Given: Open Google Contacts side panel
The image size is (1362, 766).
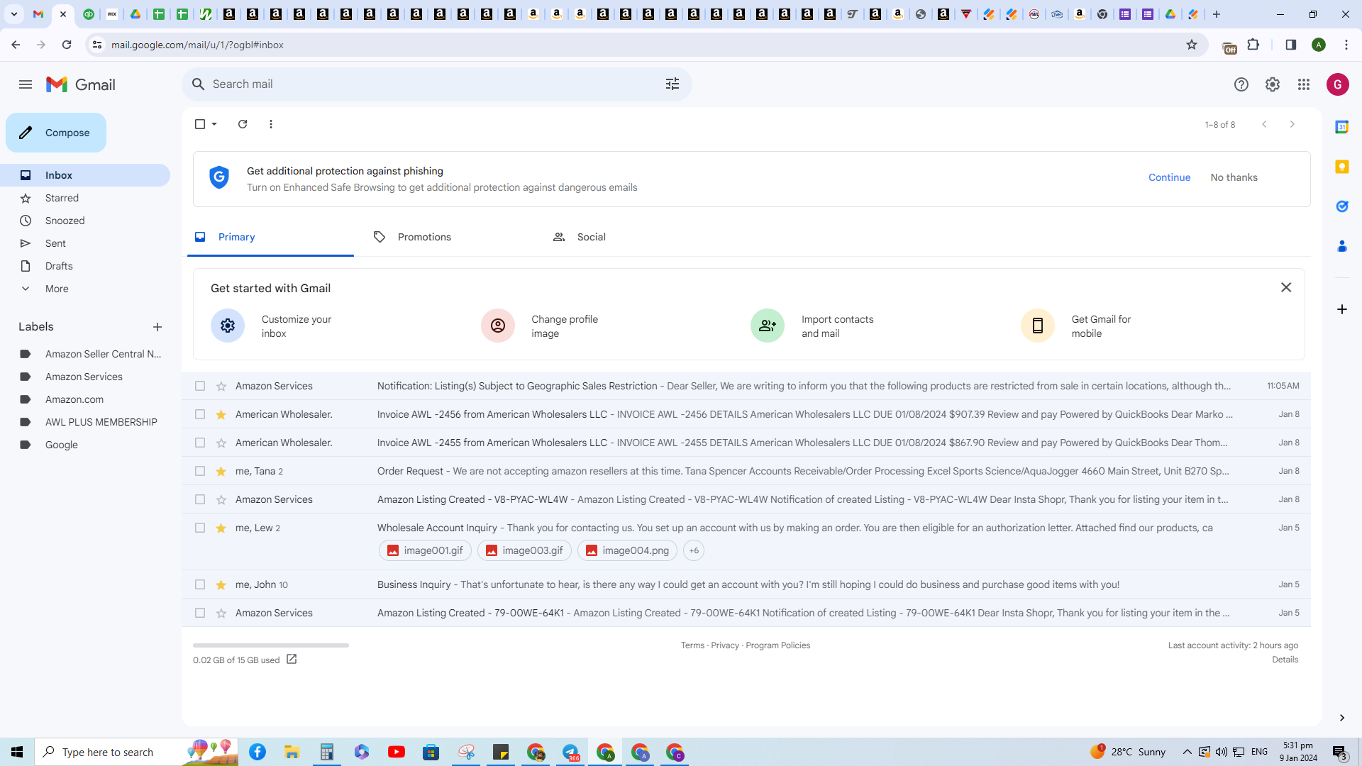Looking at the screenshot, I should 1342,246.
